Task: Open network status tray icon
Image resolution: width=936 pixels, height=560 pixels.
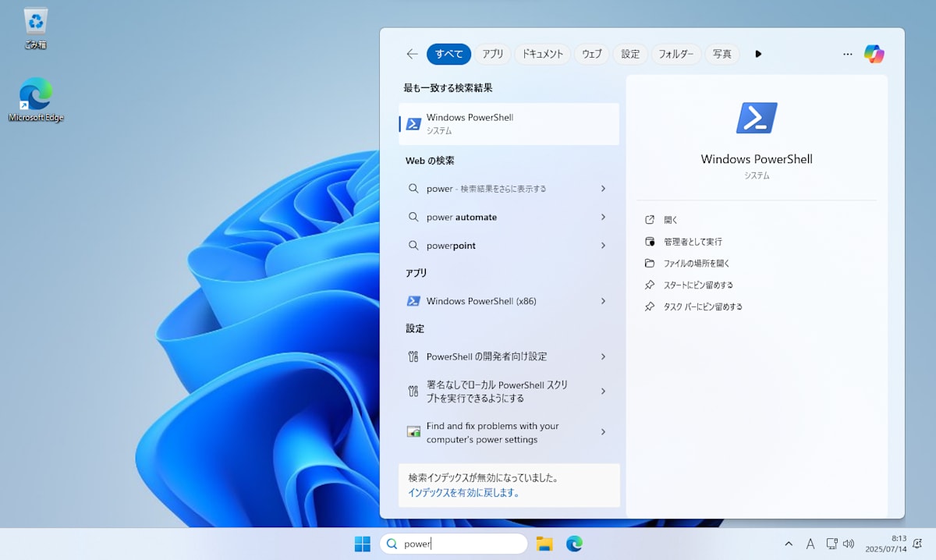Action: [831, 544]
